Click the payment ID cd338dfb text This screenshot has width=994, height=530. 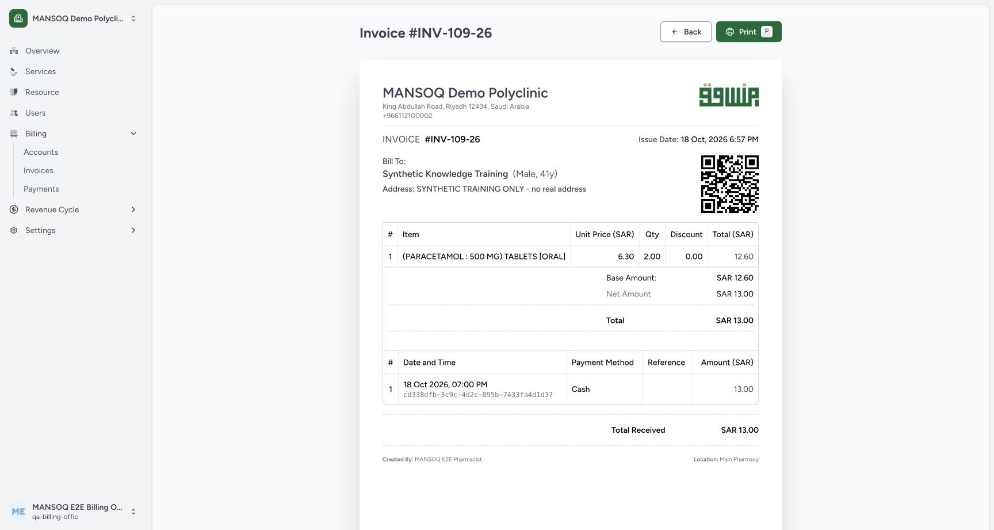pyautogui.click(x=478, y=395)
